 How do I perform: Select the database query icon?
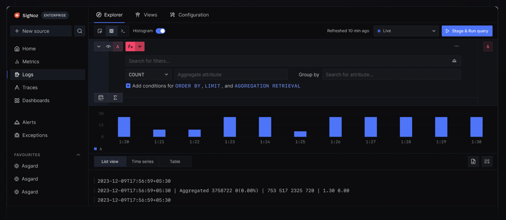coord(101,98)
